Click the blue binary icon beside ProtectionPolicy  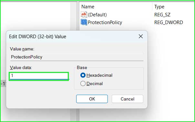(x=84, y=22)
